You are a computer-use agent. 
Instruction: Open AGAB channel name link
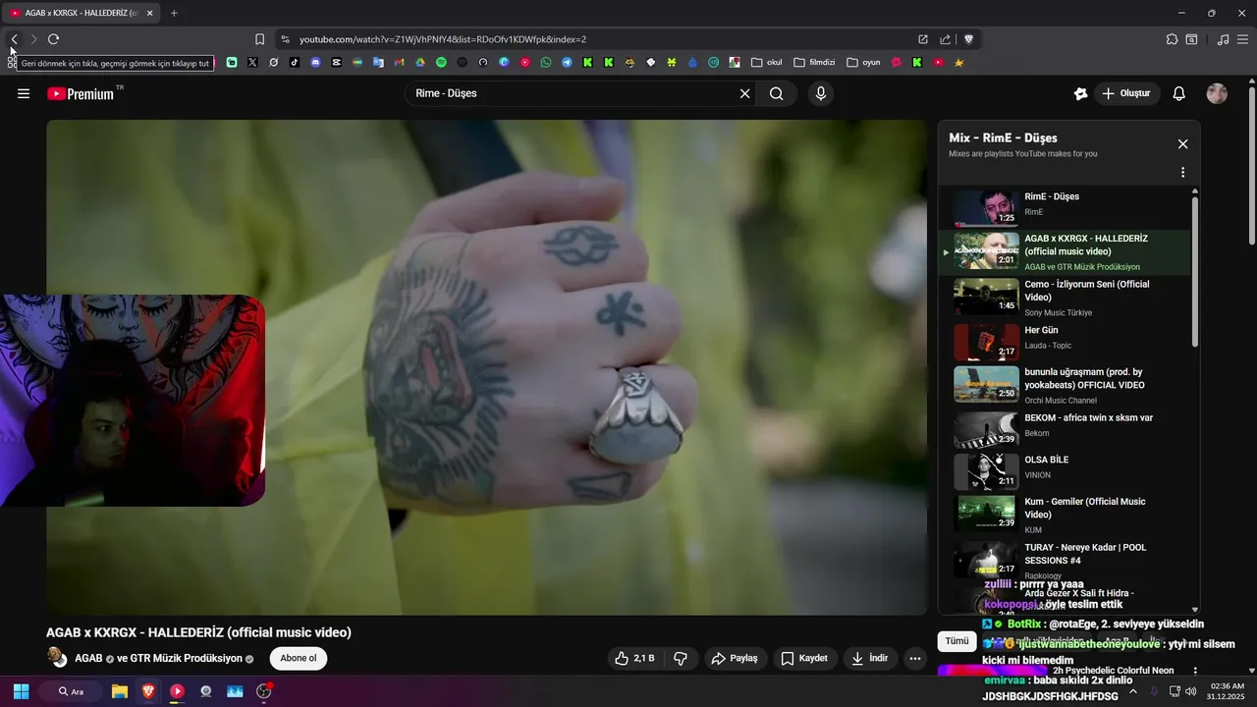(x=88, y=658)
